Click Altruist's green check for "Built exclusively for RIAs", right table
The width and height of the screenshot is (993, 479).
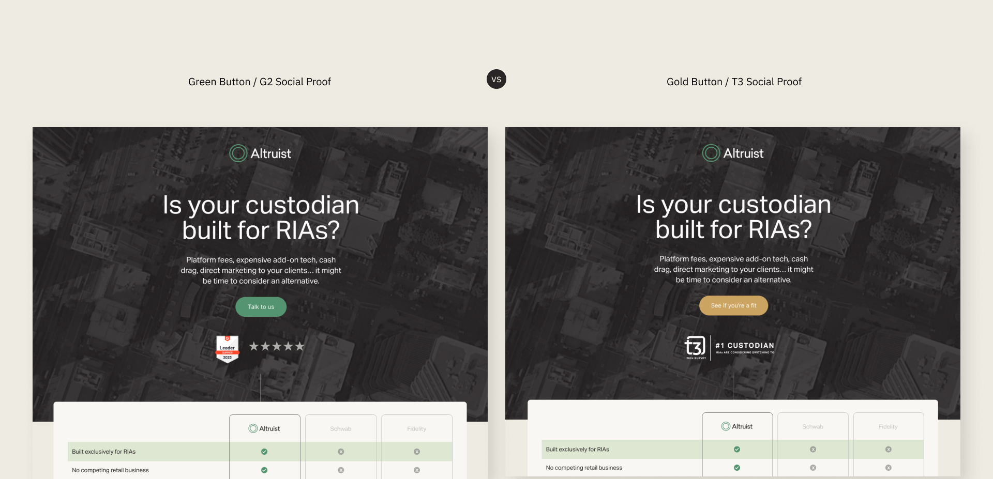tap(737, 450)
